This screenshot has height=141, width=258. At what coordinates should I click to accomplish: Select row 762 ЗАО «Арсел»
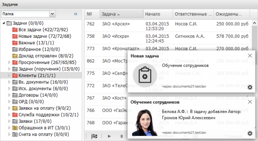[x=167, y=26]
